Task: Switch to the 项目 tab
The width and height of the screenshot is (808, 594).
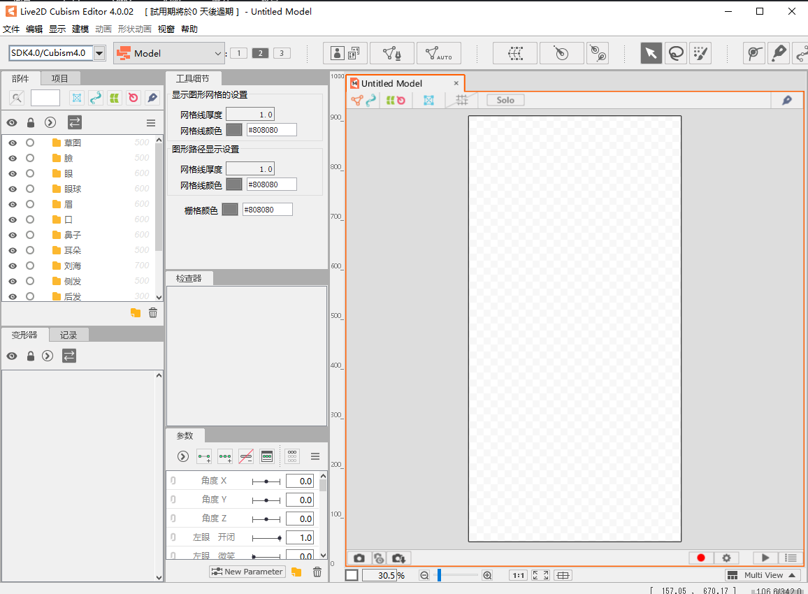Action: [x=60, y=78]
